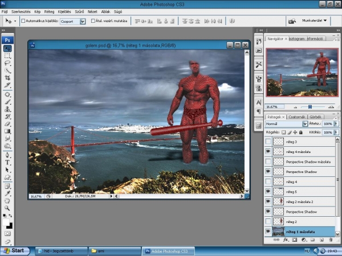Viewport: 342px width, 256px height.
Task: Hide the réteg 5 layer
Action: (268, 192)
